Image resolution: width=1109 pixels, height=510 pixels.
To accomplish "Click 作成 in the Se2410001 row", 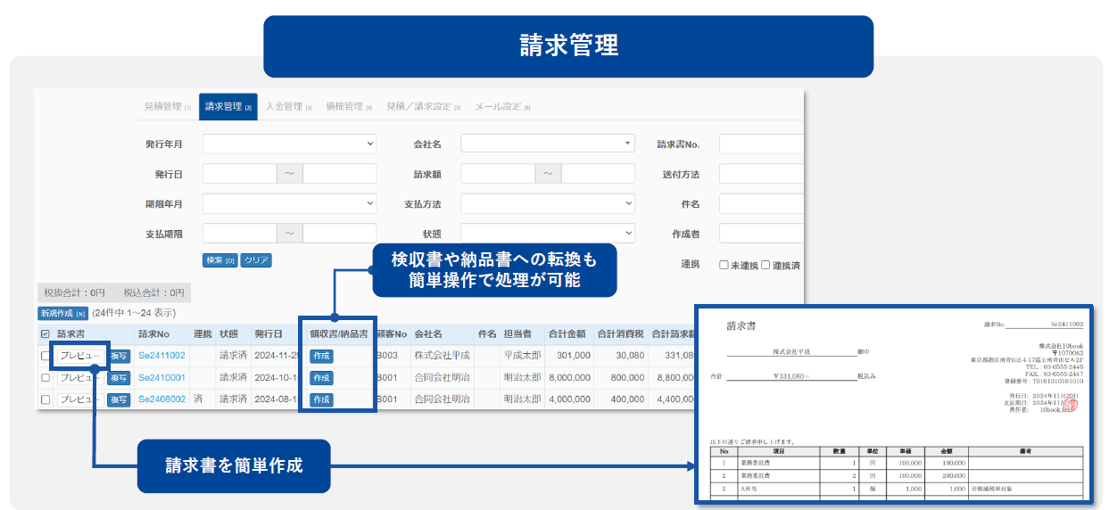I will tap(320, 378).
